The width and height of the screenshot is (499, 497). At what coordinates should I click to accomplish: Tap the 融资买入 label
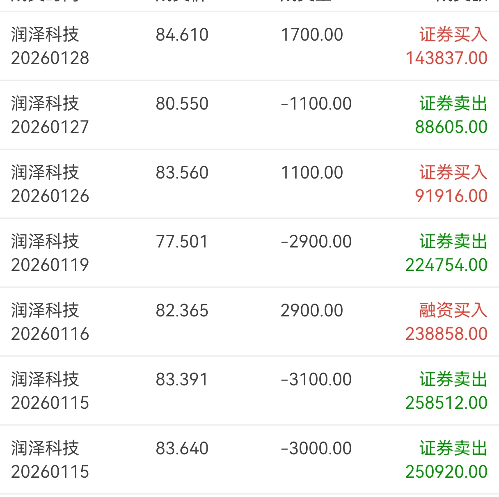[x=453, y=310]
